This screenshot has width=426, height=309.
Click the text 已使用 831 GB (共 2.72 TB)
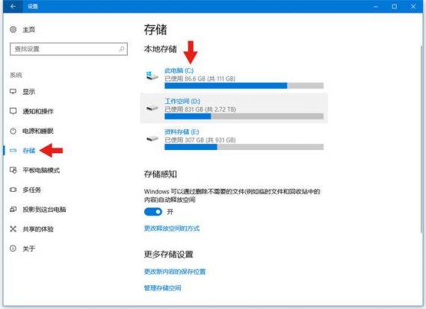(x=200, y=109)
